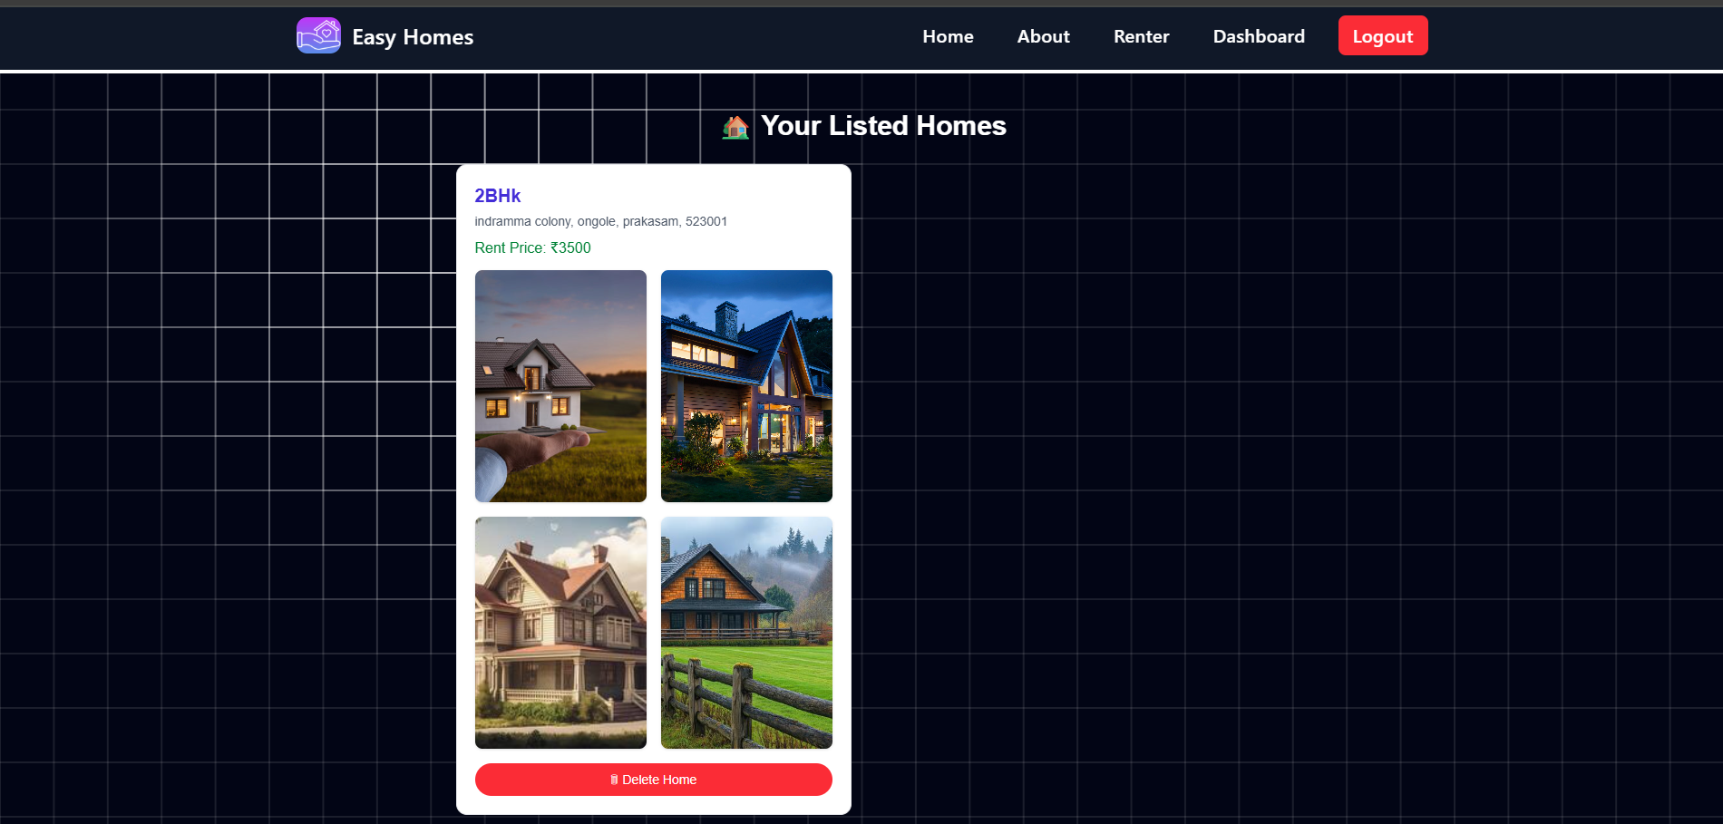The height and width of the screenshot is (824, 1723).
Task: Click the Easy Homes brand text
Action: coord(413,37)
